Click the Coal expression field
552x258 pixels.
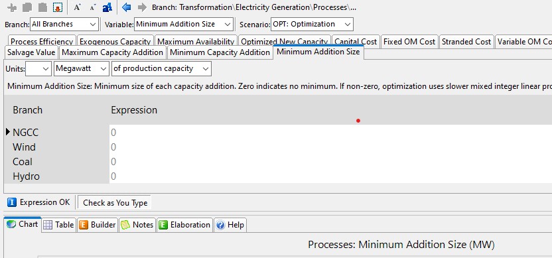(330, 162)
